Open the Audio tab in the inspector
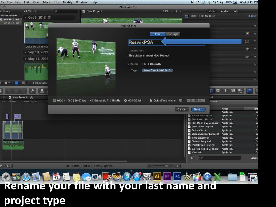 (x=225, y=11)
